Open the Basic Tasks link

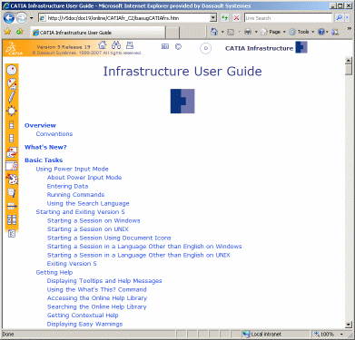[x=44, y=160]
